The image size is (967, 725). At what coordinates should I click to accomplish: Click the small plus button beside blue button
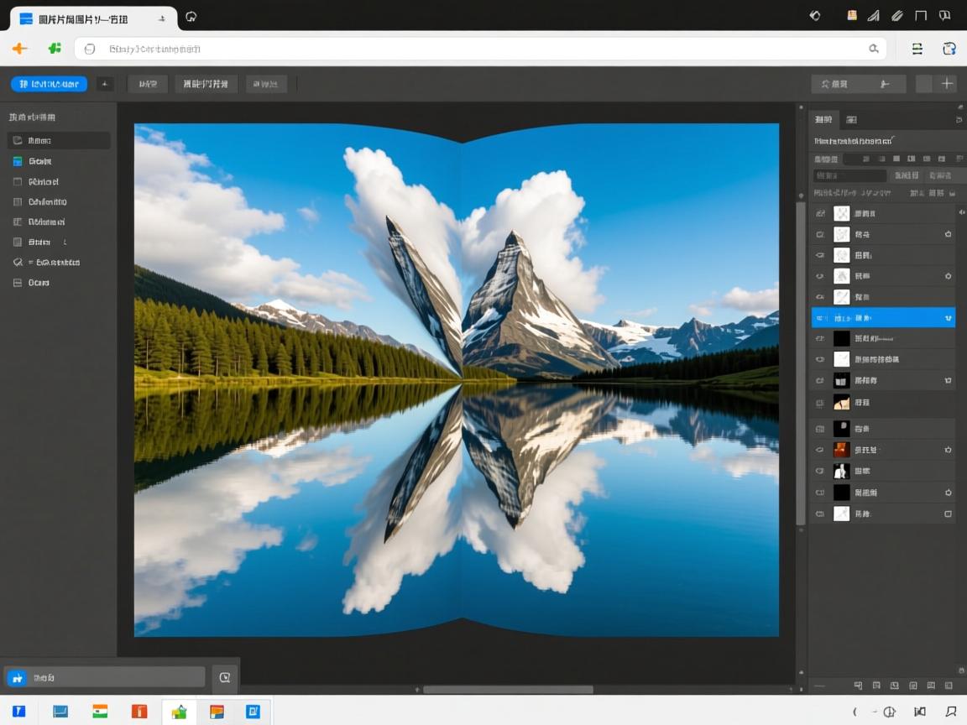(105, 84)
